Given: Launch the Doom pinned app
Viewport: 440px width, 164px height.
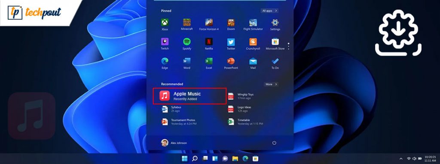Looking at the screenshot, I should [231, 25].
